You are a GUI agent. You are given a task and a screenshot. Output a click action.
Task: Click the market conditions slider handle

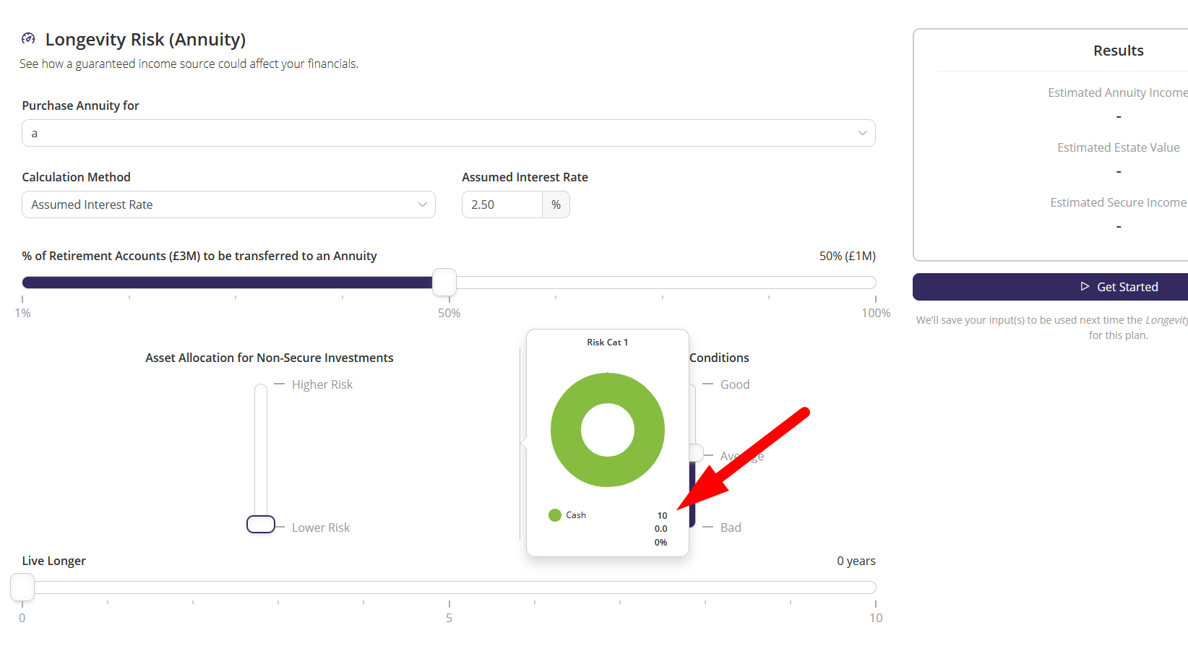[x=696, y=453]
